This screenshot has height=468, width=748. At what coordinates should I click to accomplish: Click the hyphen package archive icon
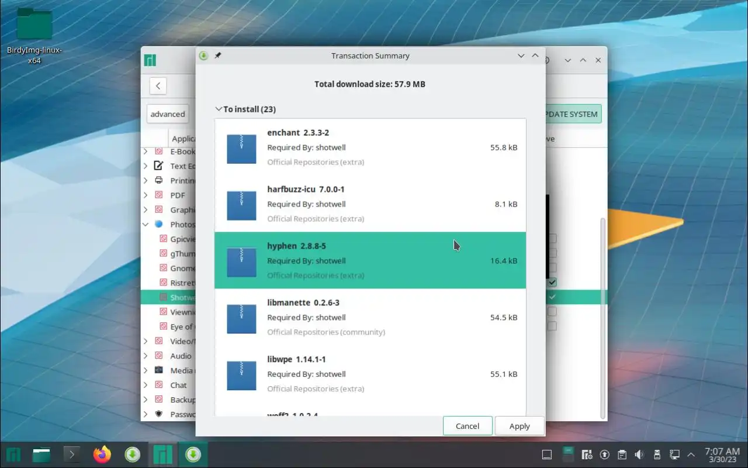point(241,262)
